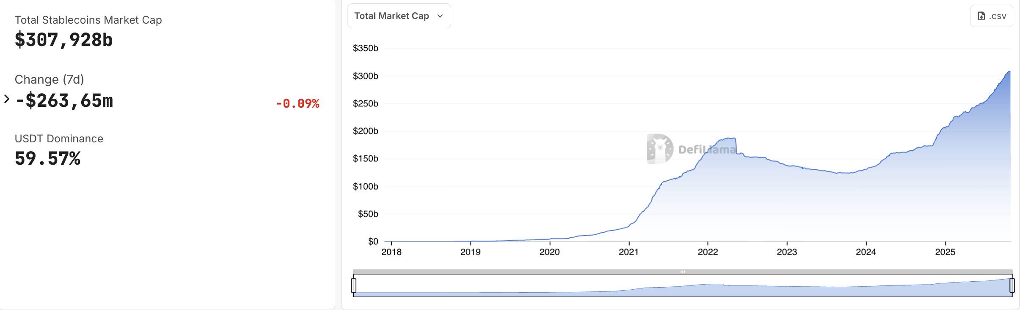Click the chart's peak at far right near $300b
The image size is (1020, 310).
(x=1009, y=72)
